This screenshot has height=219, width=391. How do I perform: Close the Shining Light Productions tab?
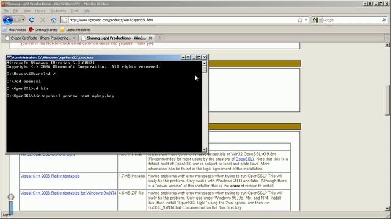(x=150, y=38)
